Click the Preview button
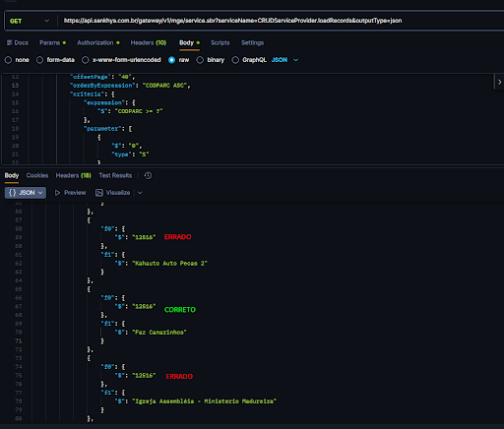The image size is (504, 429). [70, 193]
